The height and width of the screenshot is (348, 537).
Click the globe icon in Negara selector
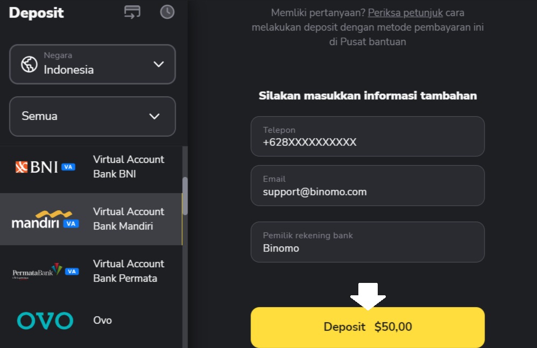pos(29,64)
